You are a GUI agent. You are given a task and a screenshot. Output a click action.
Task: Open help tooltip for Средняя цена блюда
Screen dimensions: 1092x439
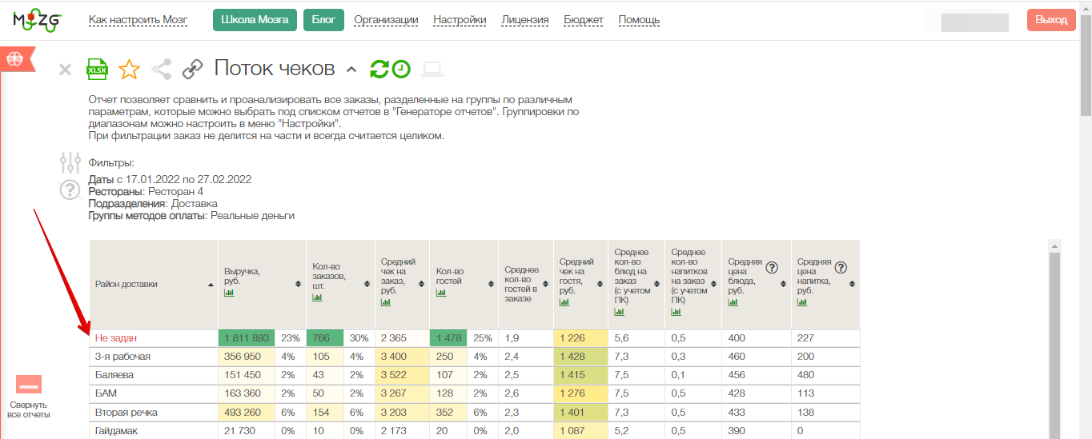click(x=773, y=268)
